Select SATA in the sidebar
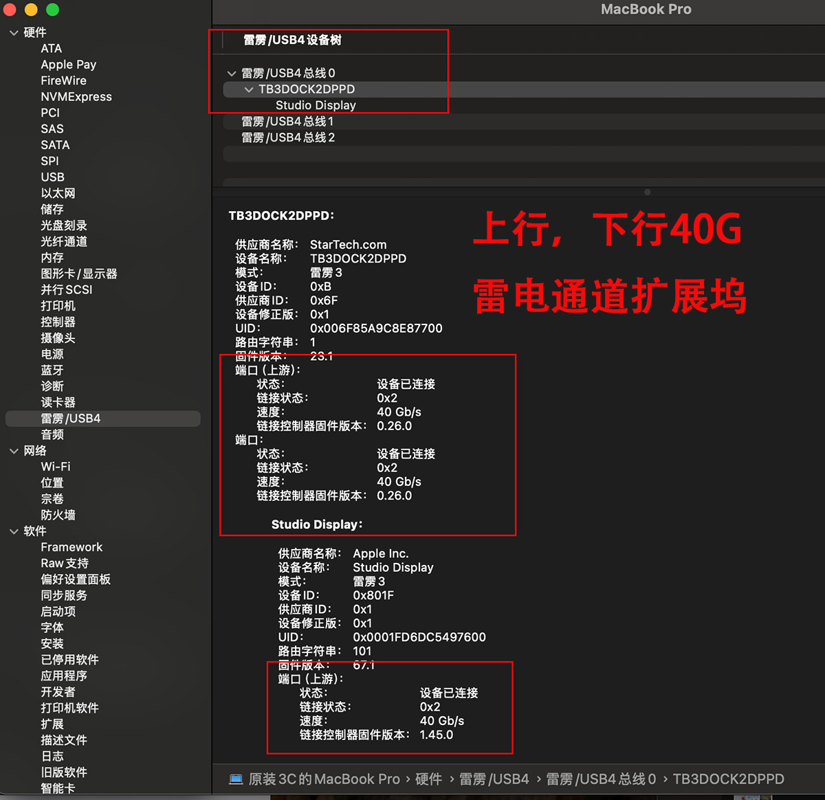Screen dimensions: 825x800 coord(55,145)
